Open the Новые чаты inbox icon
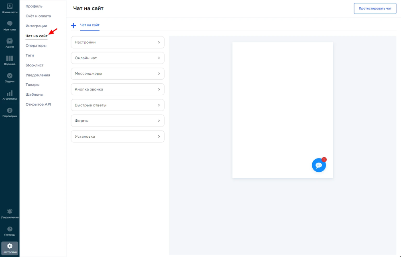This screenshot has width=401, height=257. coord(10,6)
